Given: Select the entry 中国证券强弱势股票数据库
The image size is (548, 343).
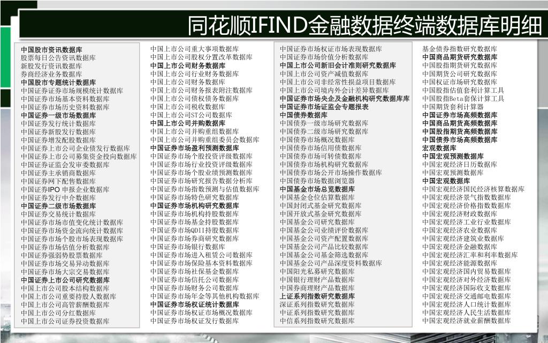Looking at the screenshot, I should [62, 256].
